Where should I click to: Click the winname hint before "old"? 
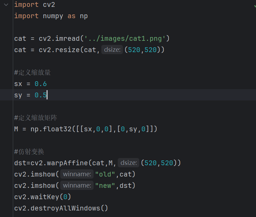click(77, 174)
